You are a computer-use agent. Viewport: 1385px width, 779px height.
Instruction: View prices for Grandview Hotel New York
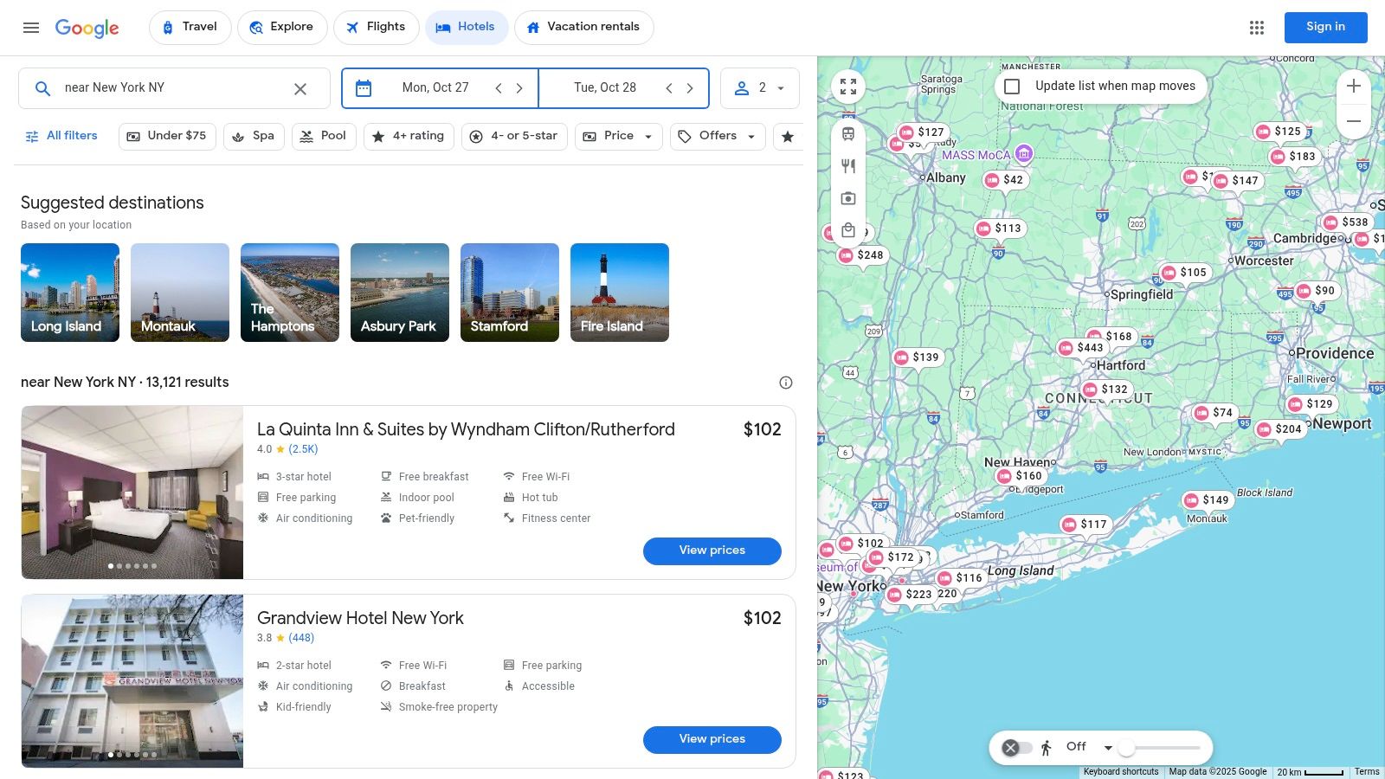712,740
